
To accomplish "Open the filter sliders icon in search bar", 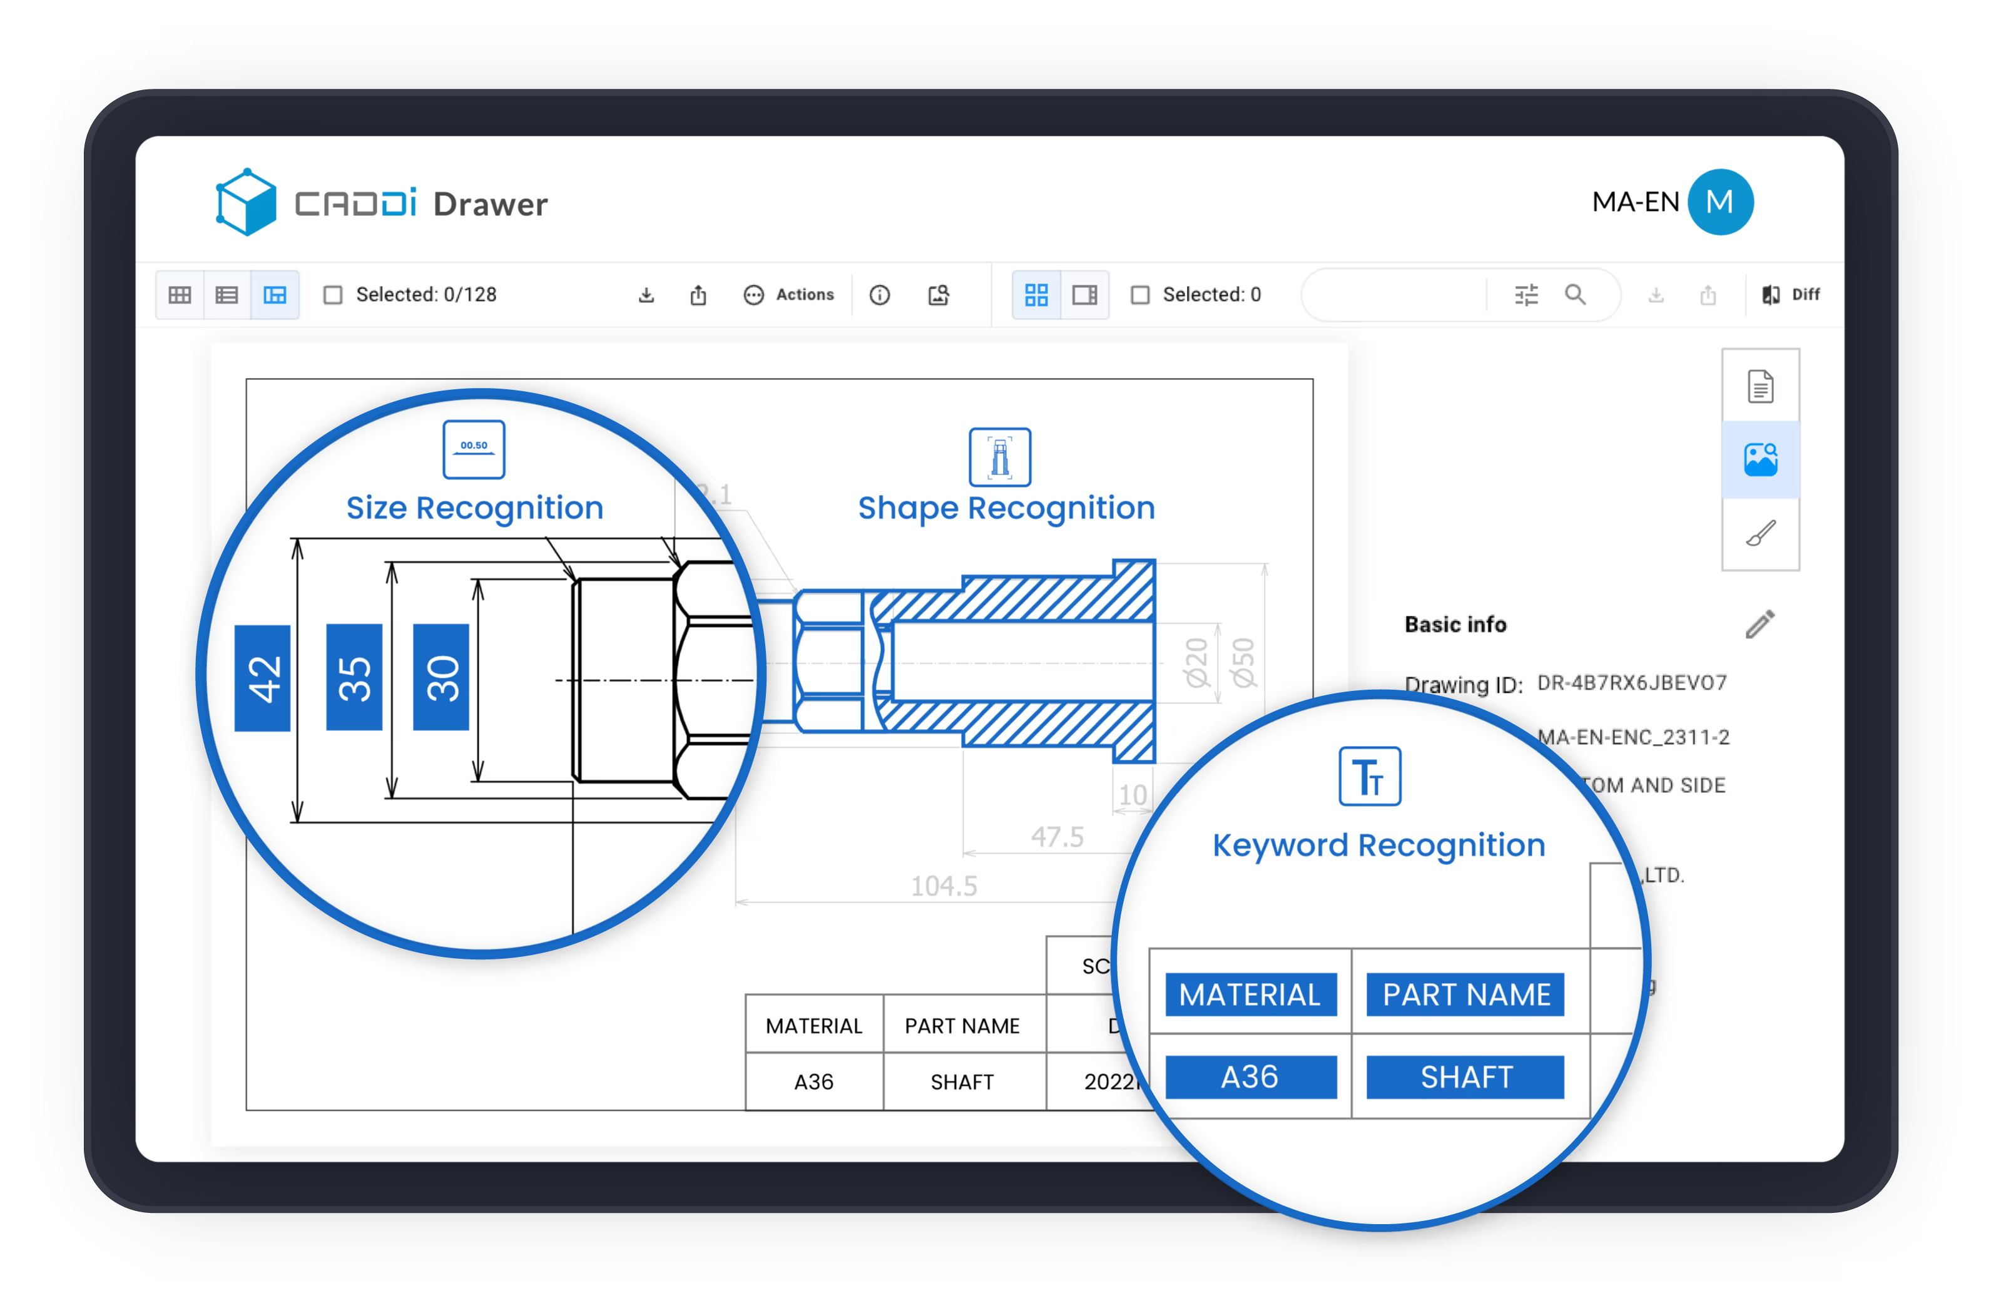I will click(x=1526, y=295).
